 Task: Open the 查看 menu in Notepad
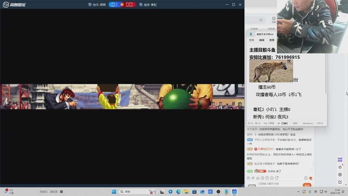pyautogui.click(x=272, y=40)
